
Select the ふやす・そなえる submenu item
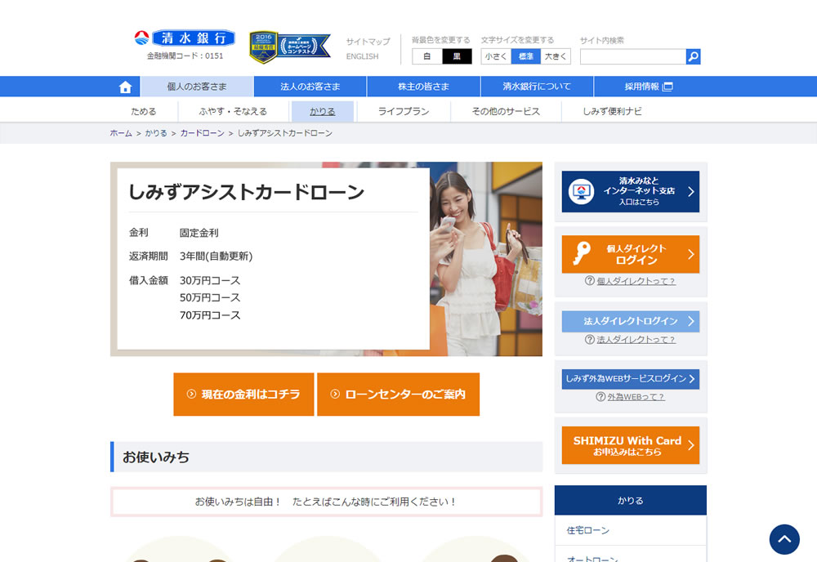pos(233,111)
